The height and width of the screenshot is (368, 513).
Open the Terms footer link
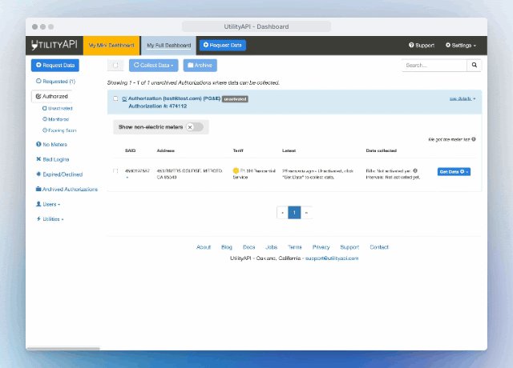pos(295,247)
